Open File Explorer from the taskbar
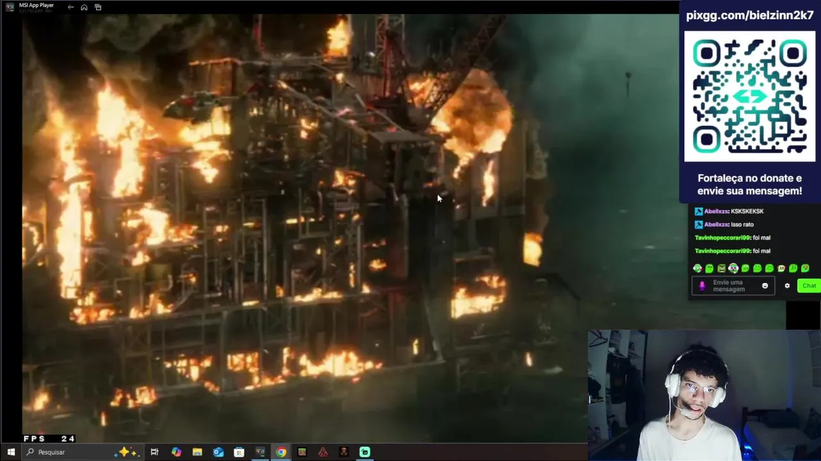The height and width of the screenshot is (461, 821). 197,452
